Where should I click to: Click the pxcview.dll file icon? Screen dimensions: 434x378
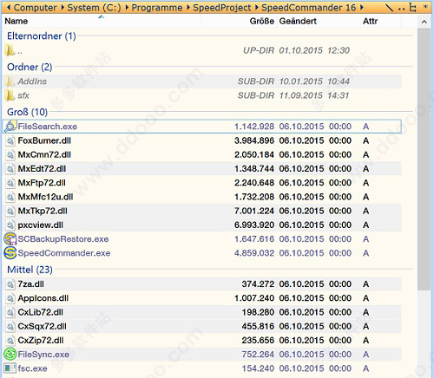point(10,225)
